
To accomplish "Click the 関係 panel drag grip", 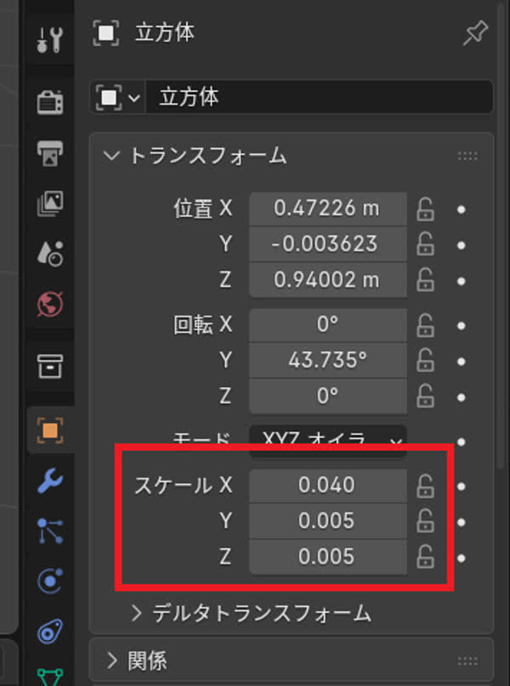I will (467, 660).
